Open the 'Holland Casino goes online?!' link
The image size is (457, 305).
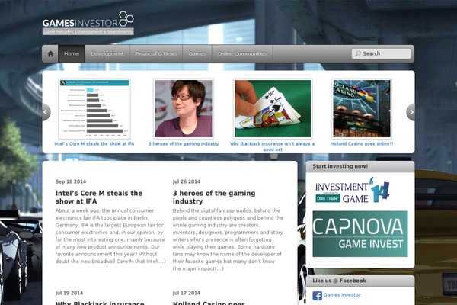point(362,144)
